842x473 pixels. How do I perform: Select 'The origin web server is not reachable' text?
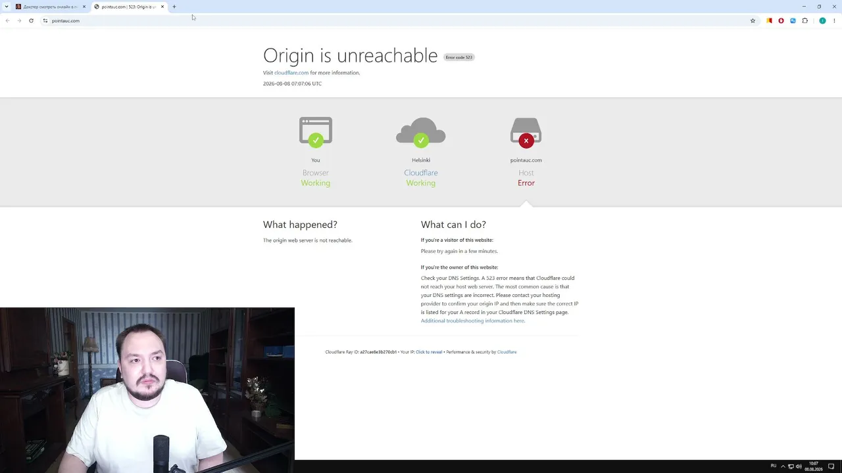[x=308, y=240]
